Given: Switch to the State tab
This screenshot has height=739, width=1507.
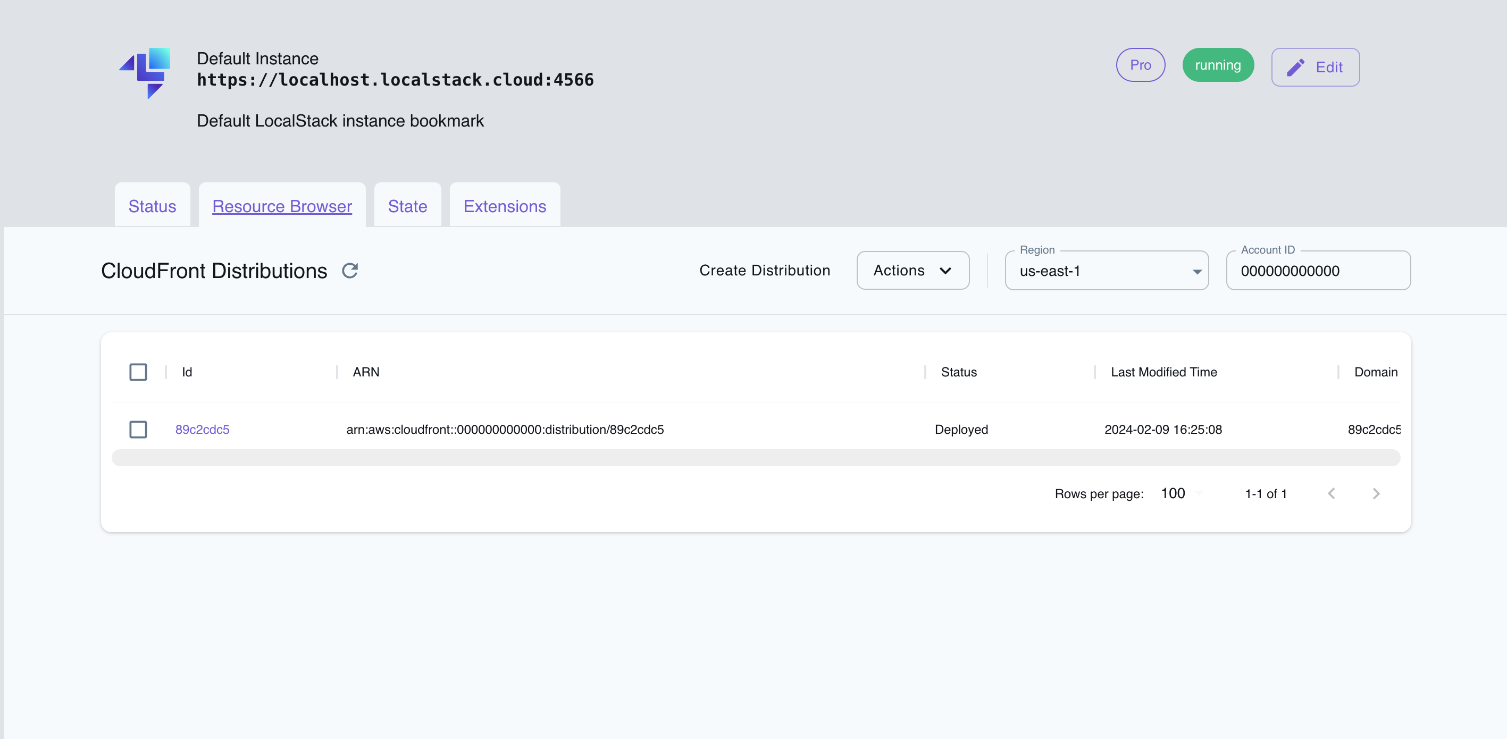Looking at the screenshot, I should pyautogui.click(x=407, y=206).
